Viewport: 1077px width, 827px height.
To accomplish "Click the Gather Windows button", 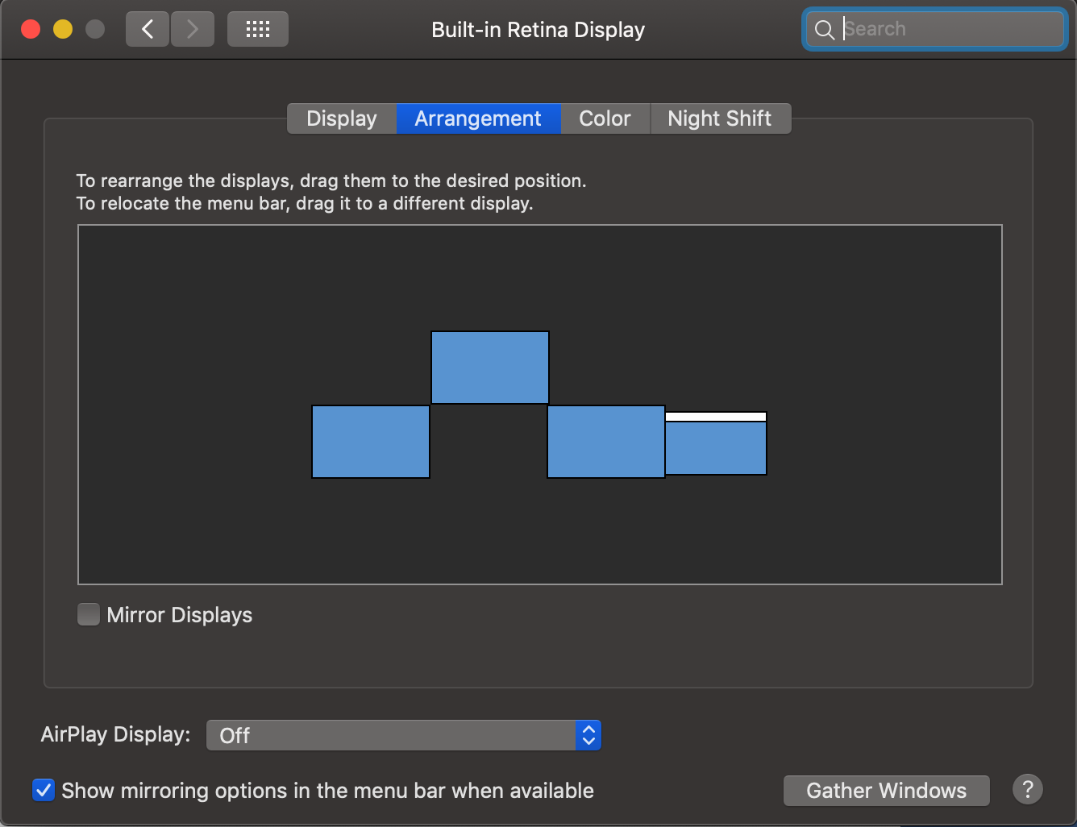I will 886,790.
